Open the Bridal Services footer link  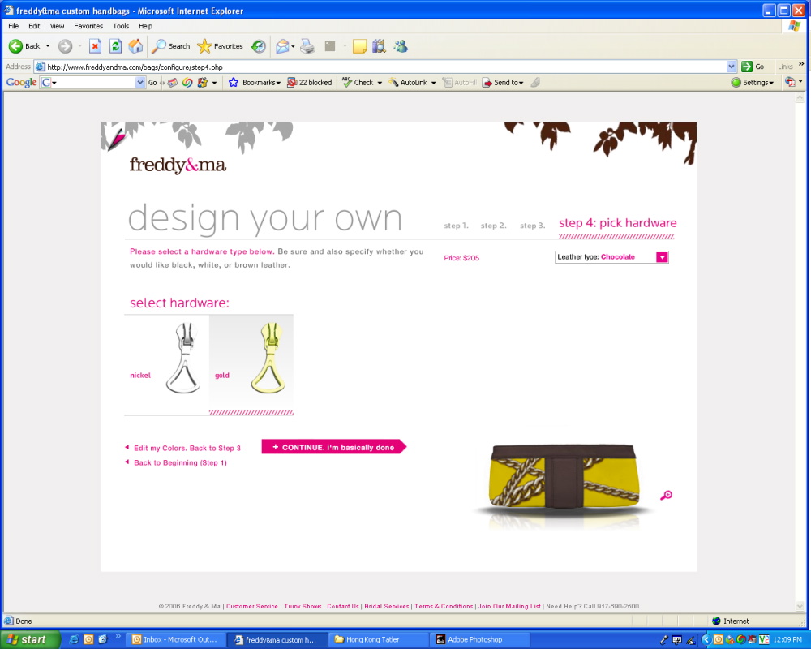pyautogui.click(x=386, y=606)
